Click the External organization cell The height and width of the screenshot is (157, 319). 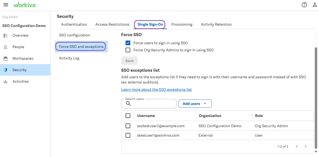coord(206,135)
